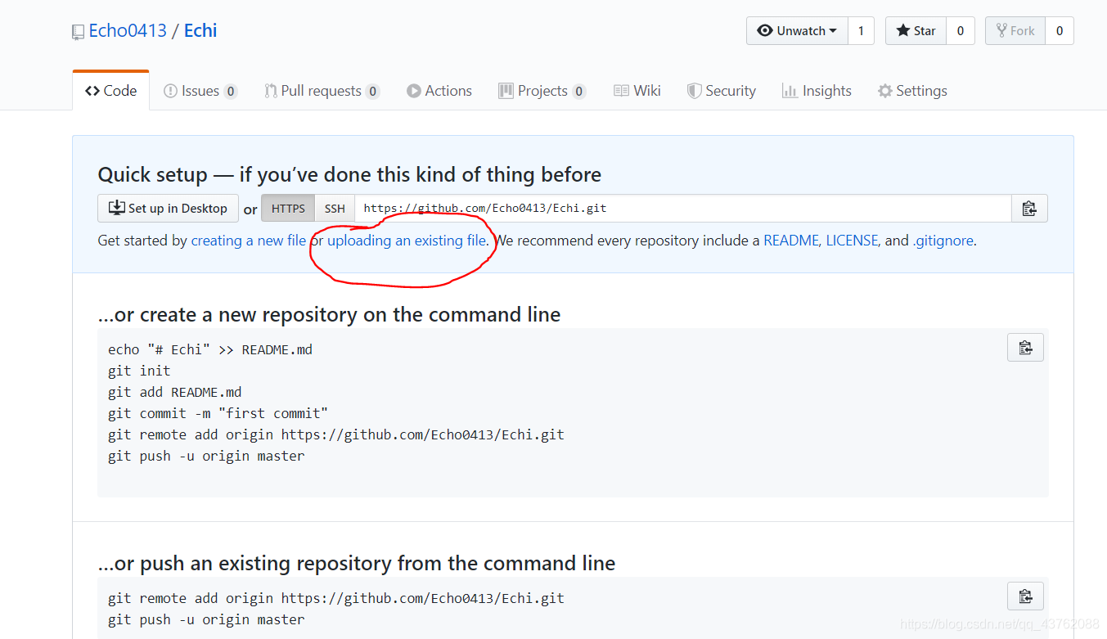This screenshot has height=639, width=1107.
Task: Copy the repository URL with clipboard icon
Action: [x=1029, y=209]
